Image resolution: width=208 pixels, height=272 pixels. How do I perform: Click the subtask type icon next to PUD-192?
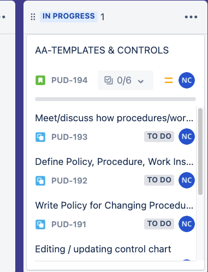click(40, 181)
